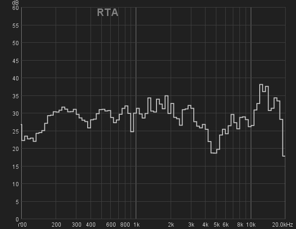Select the 600 frequency axis label

111,225
